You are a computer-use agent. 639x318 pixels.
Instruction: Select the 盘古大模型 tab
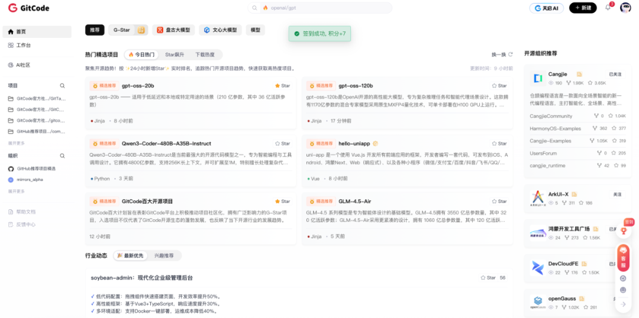[173, 30]
